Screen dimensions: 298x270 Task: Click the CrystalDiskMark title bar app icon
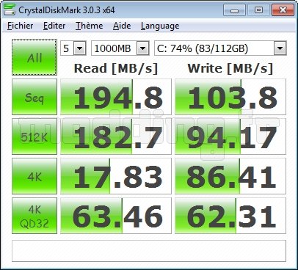pyautogui.click(x=10, y=10)
